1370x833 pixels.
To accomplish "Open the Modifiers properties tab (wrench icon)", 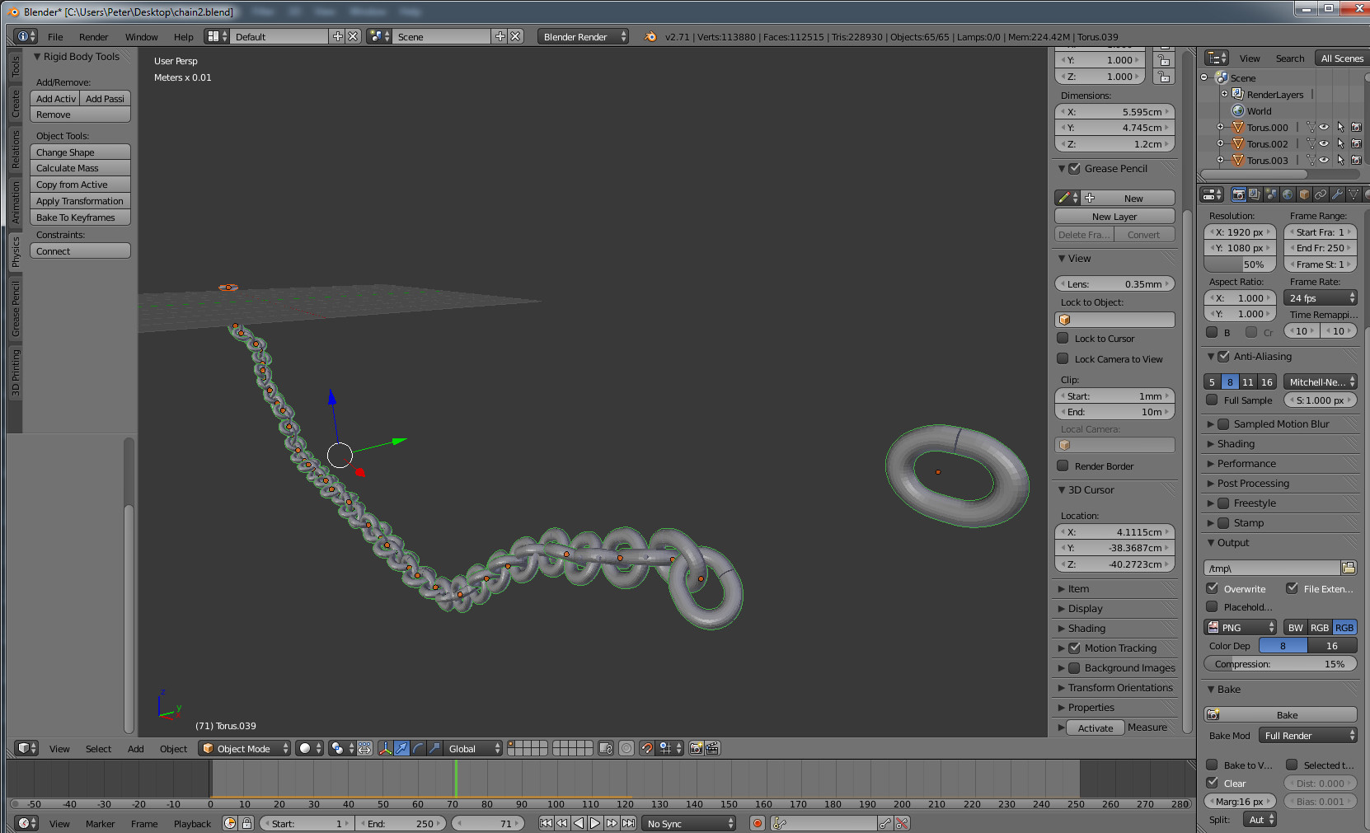I will coord(1337,194).
